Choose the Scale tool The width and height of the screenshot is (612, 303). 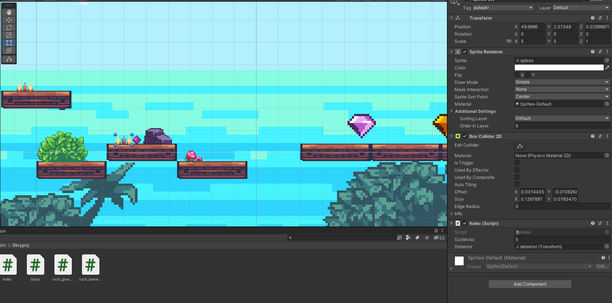click(9, 35)
